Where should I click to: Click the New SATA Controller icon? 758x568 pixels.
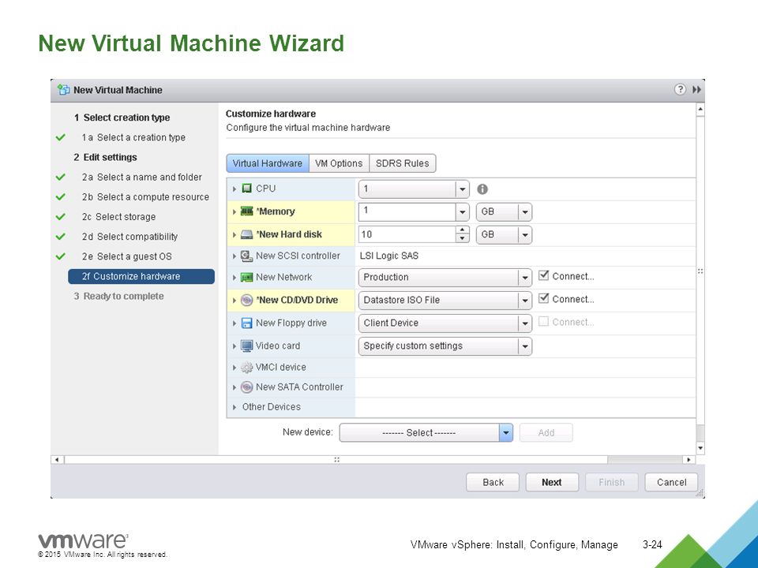246,387
